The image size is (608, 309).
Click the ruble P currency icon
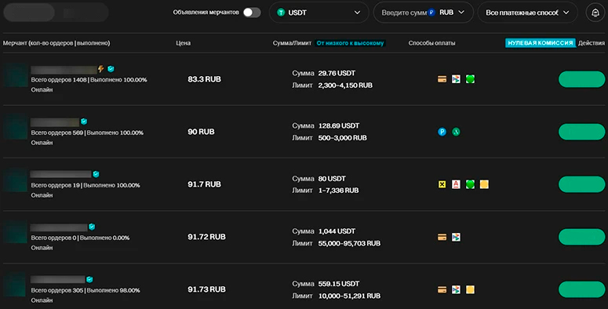pyautogui.click(x=431, y=13)
